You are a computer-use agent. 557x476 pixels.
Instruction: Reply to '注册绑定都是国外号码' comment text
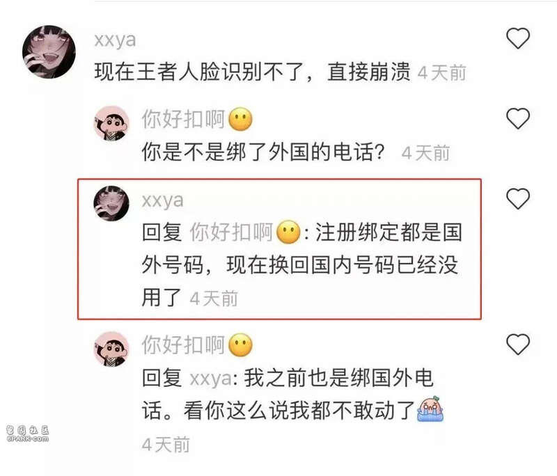(301, 265)
